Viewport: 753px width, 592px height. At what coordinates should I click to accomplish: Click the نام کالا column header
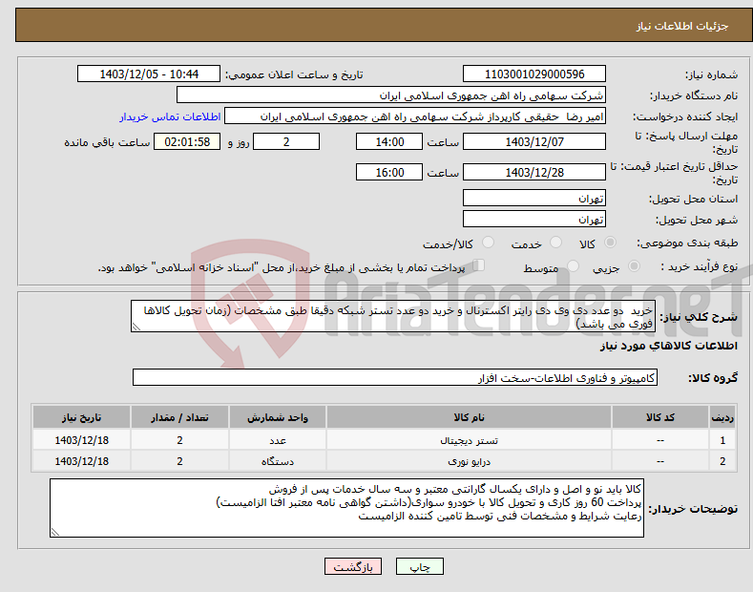click(469, 417)
